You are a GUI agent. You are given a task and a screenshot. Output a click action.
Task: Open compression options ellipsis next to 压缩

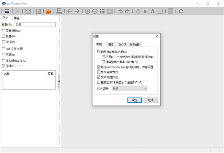tap(19, 66)
